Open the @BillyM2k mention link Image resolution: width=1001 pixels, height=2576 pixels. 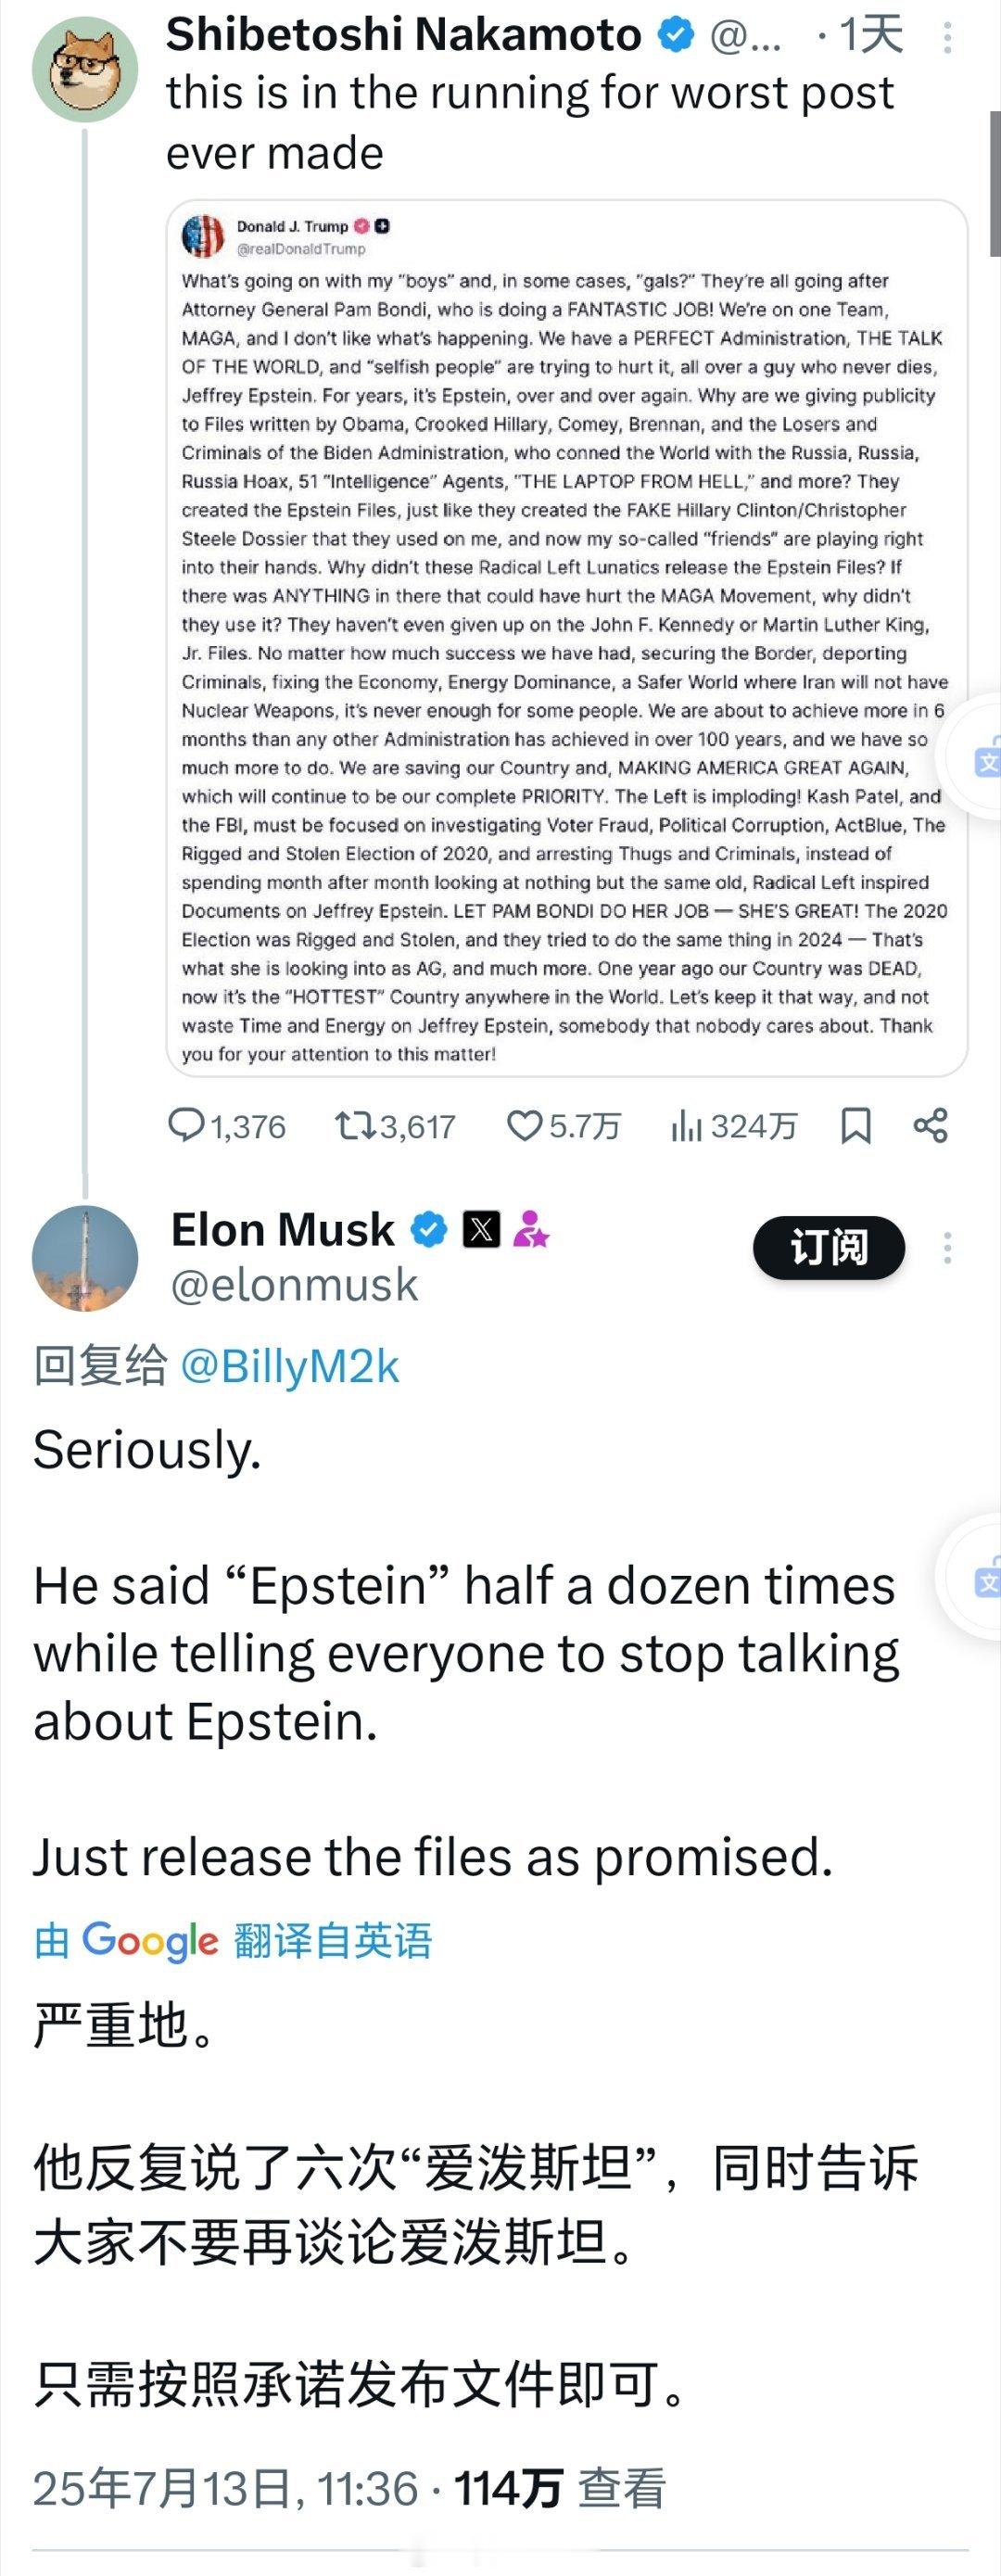coord(290,1366)
